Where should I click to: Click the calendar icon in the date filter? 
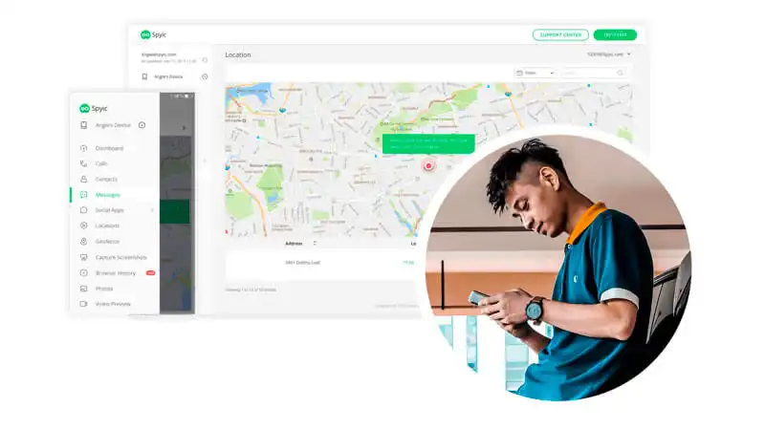519,74
